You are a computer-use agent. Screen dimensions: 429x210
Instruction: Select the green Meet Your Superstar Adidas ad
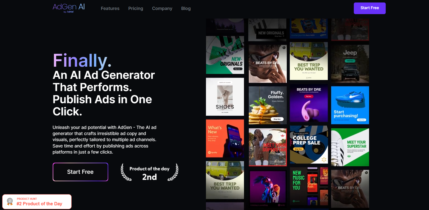tap(350, 147)
